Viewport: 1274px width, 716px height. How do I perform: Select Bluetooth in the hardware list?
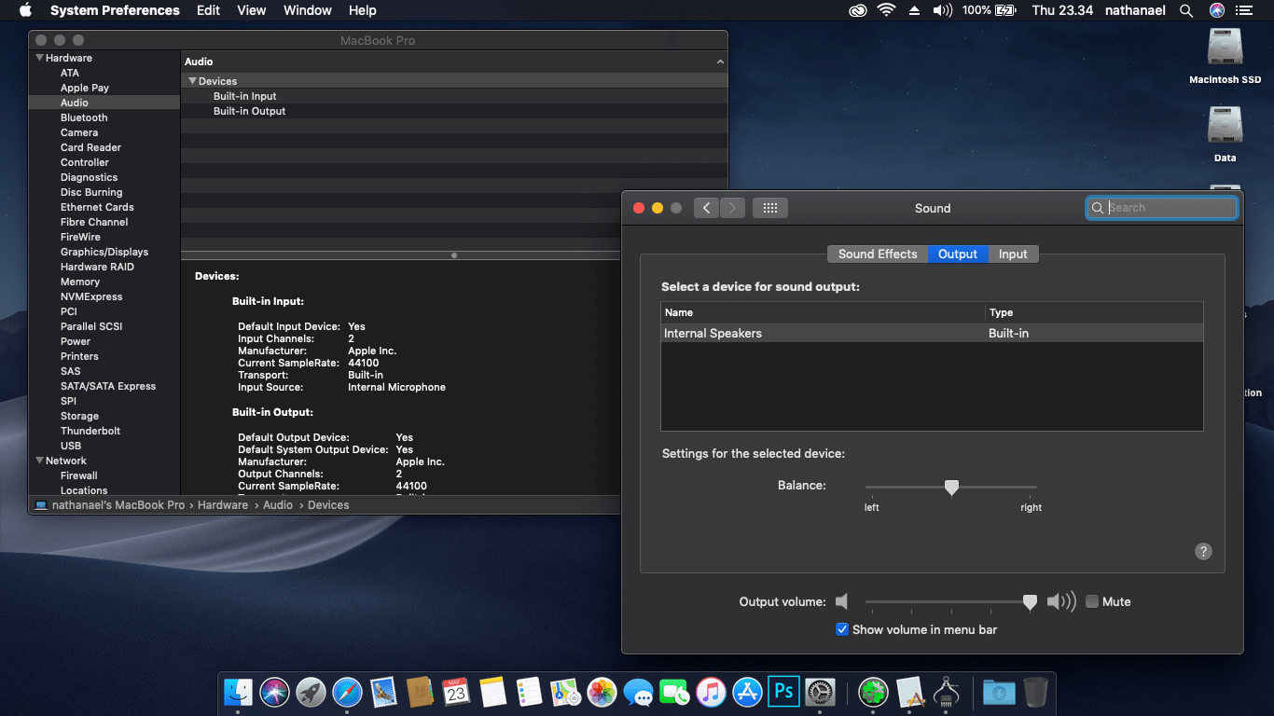84,117
